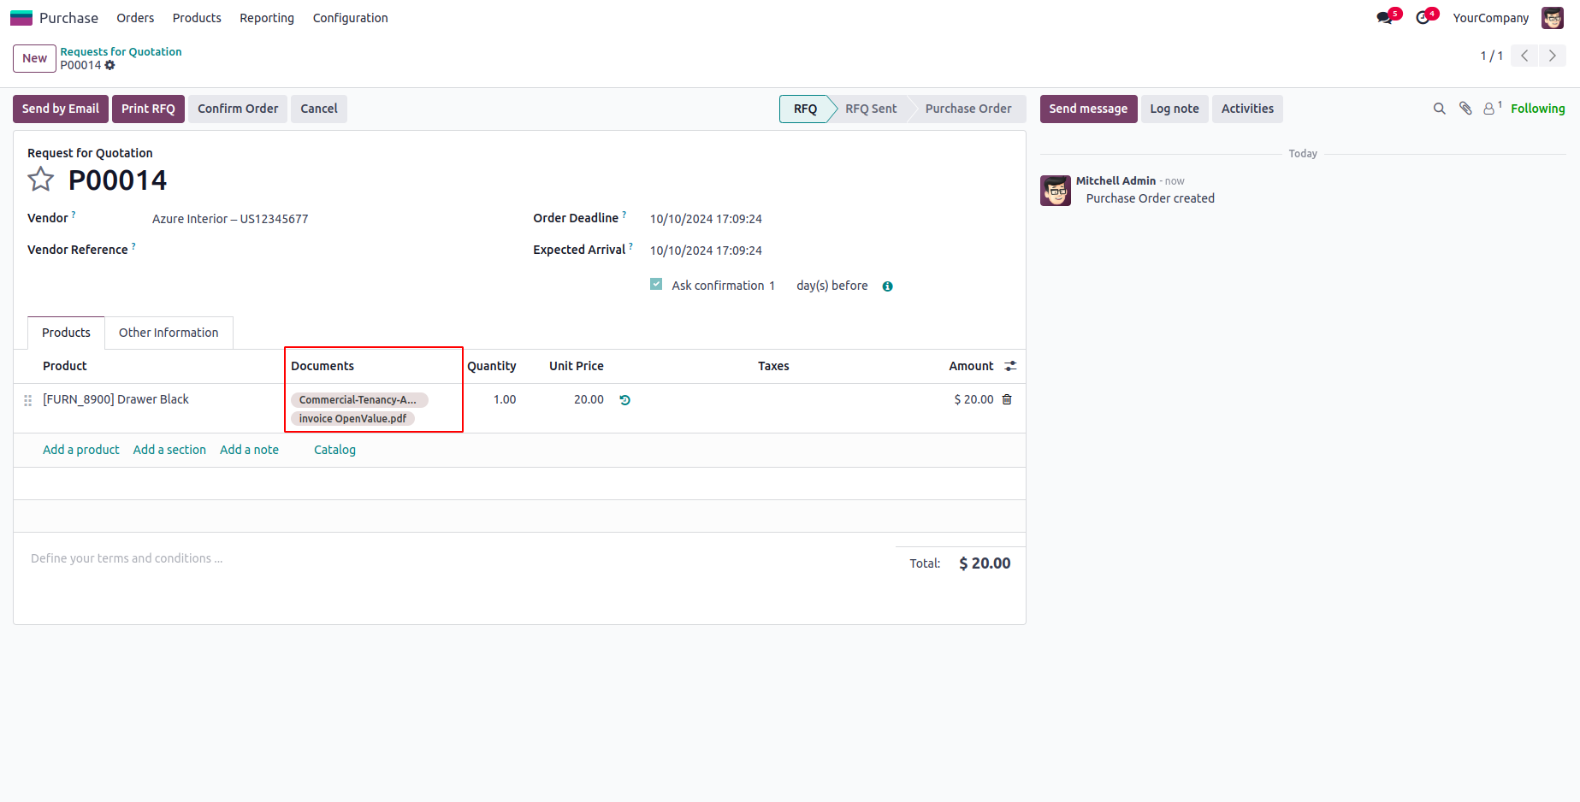Open the Reporting menu

point(267,18)
